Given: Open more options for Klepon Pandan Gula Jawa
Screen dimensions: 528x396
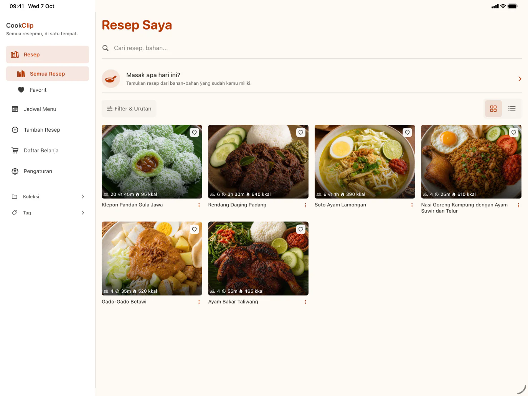Looking at the screenshot, I should pyautogui.click(x=199, y=205).
